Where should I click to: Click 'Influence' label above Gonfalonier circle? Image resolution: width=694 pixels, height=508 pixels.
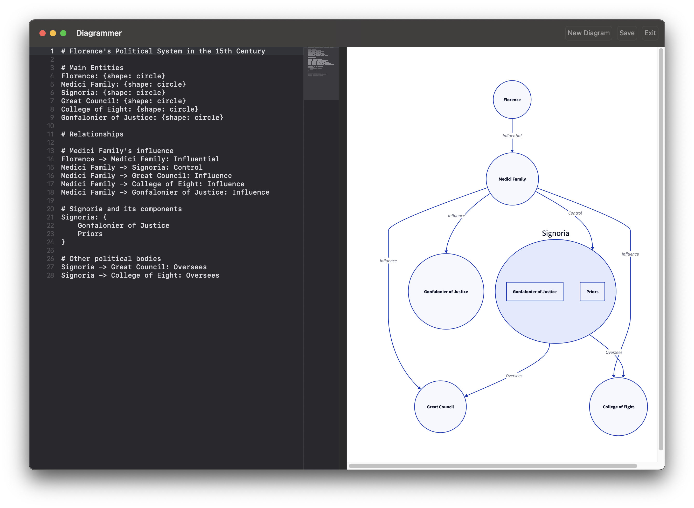[x=456, y=216]
